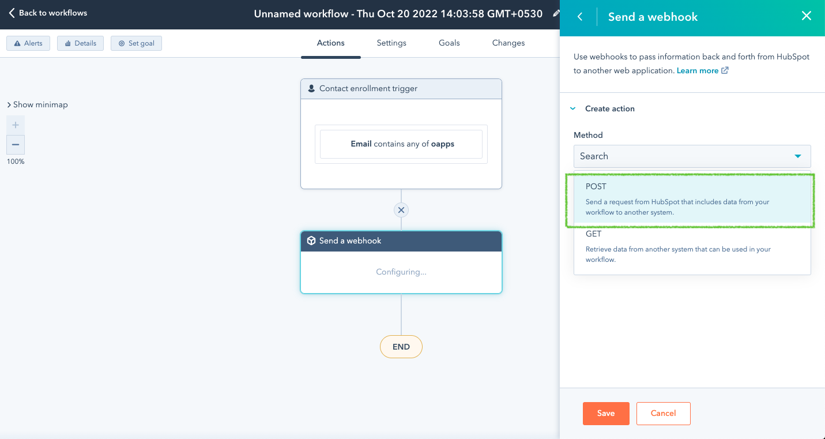825x439 pixels.
Task: Select the Send a webhook action card
Action: coord(401,262)
